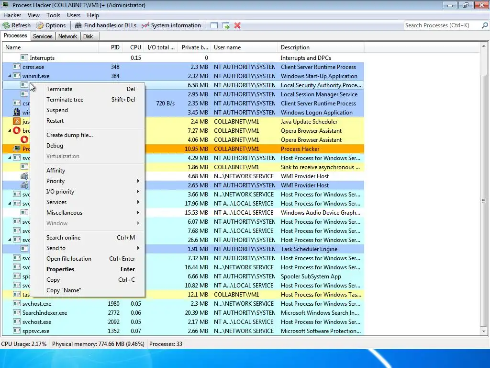Click "Task Scheduler Engine" description cell

tap(309, 249)
